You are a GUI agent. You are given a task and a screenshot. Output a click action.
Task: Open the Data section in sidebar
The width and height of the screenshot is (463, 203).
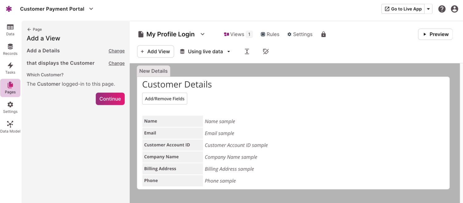click(x=10, y=30)
